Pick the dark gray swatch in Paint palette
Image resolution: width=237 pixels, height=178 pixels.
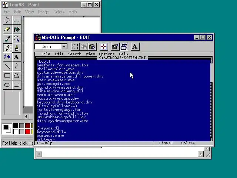(21, 126)
